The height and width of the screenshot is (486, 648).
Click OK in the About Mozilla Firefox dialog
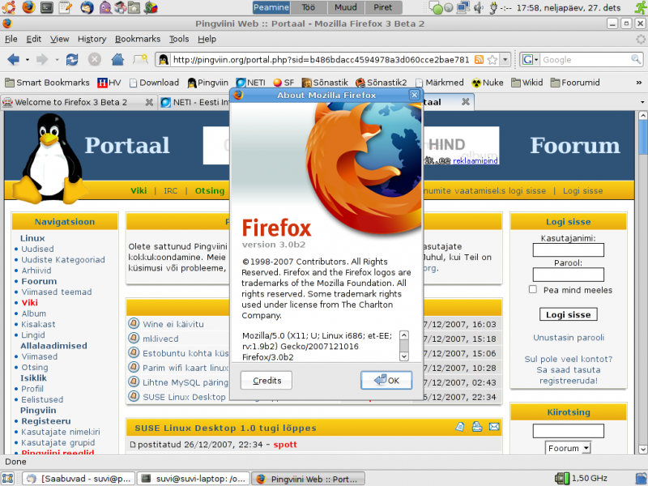[x=386, y=380]
